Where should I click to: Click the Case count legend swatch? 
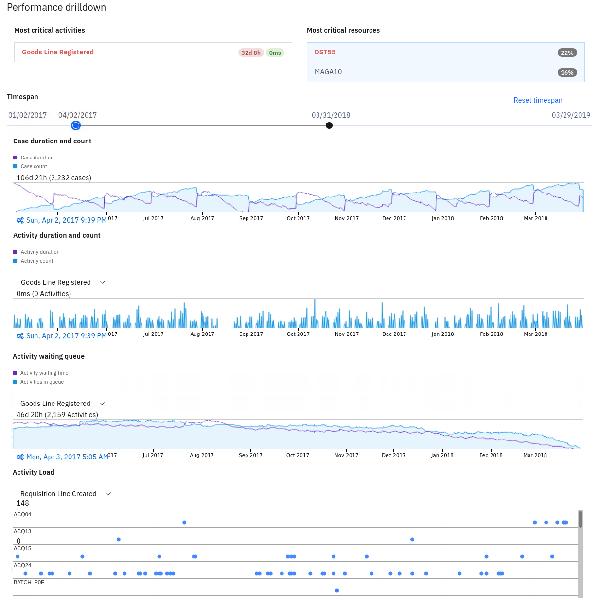[x=15, y=166]
